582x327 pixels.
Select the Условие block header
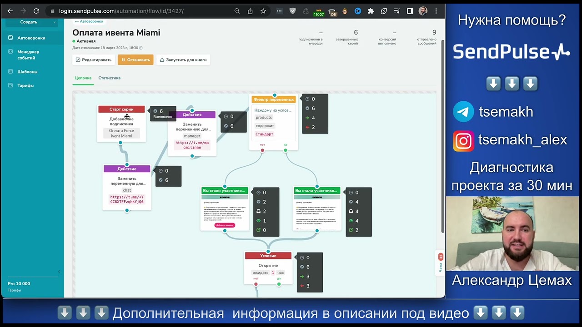click(268, 256)
